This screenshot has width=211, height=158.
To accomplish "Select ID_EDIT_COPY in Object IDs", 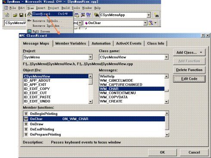I will click(x=56, y=89).
